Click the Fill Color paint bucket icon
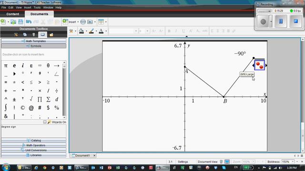The width and height of the screenshot is (305, 171). [x=81, y=31]
